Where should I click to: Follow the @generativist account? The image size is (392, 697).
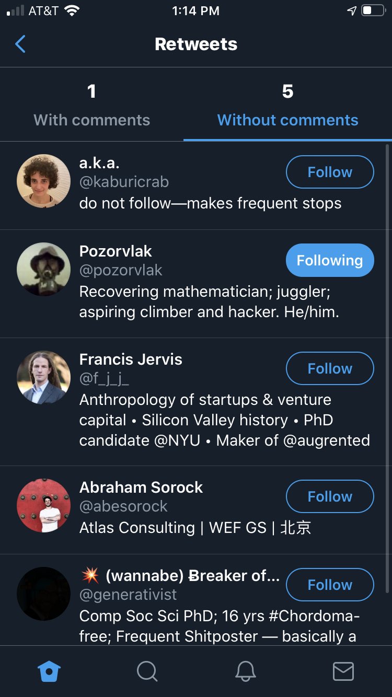330,585
